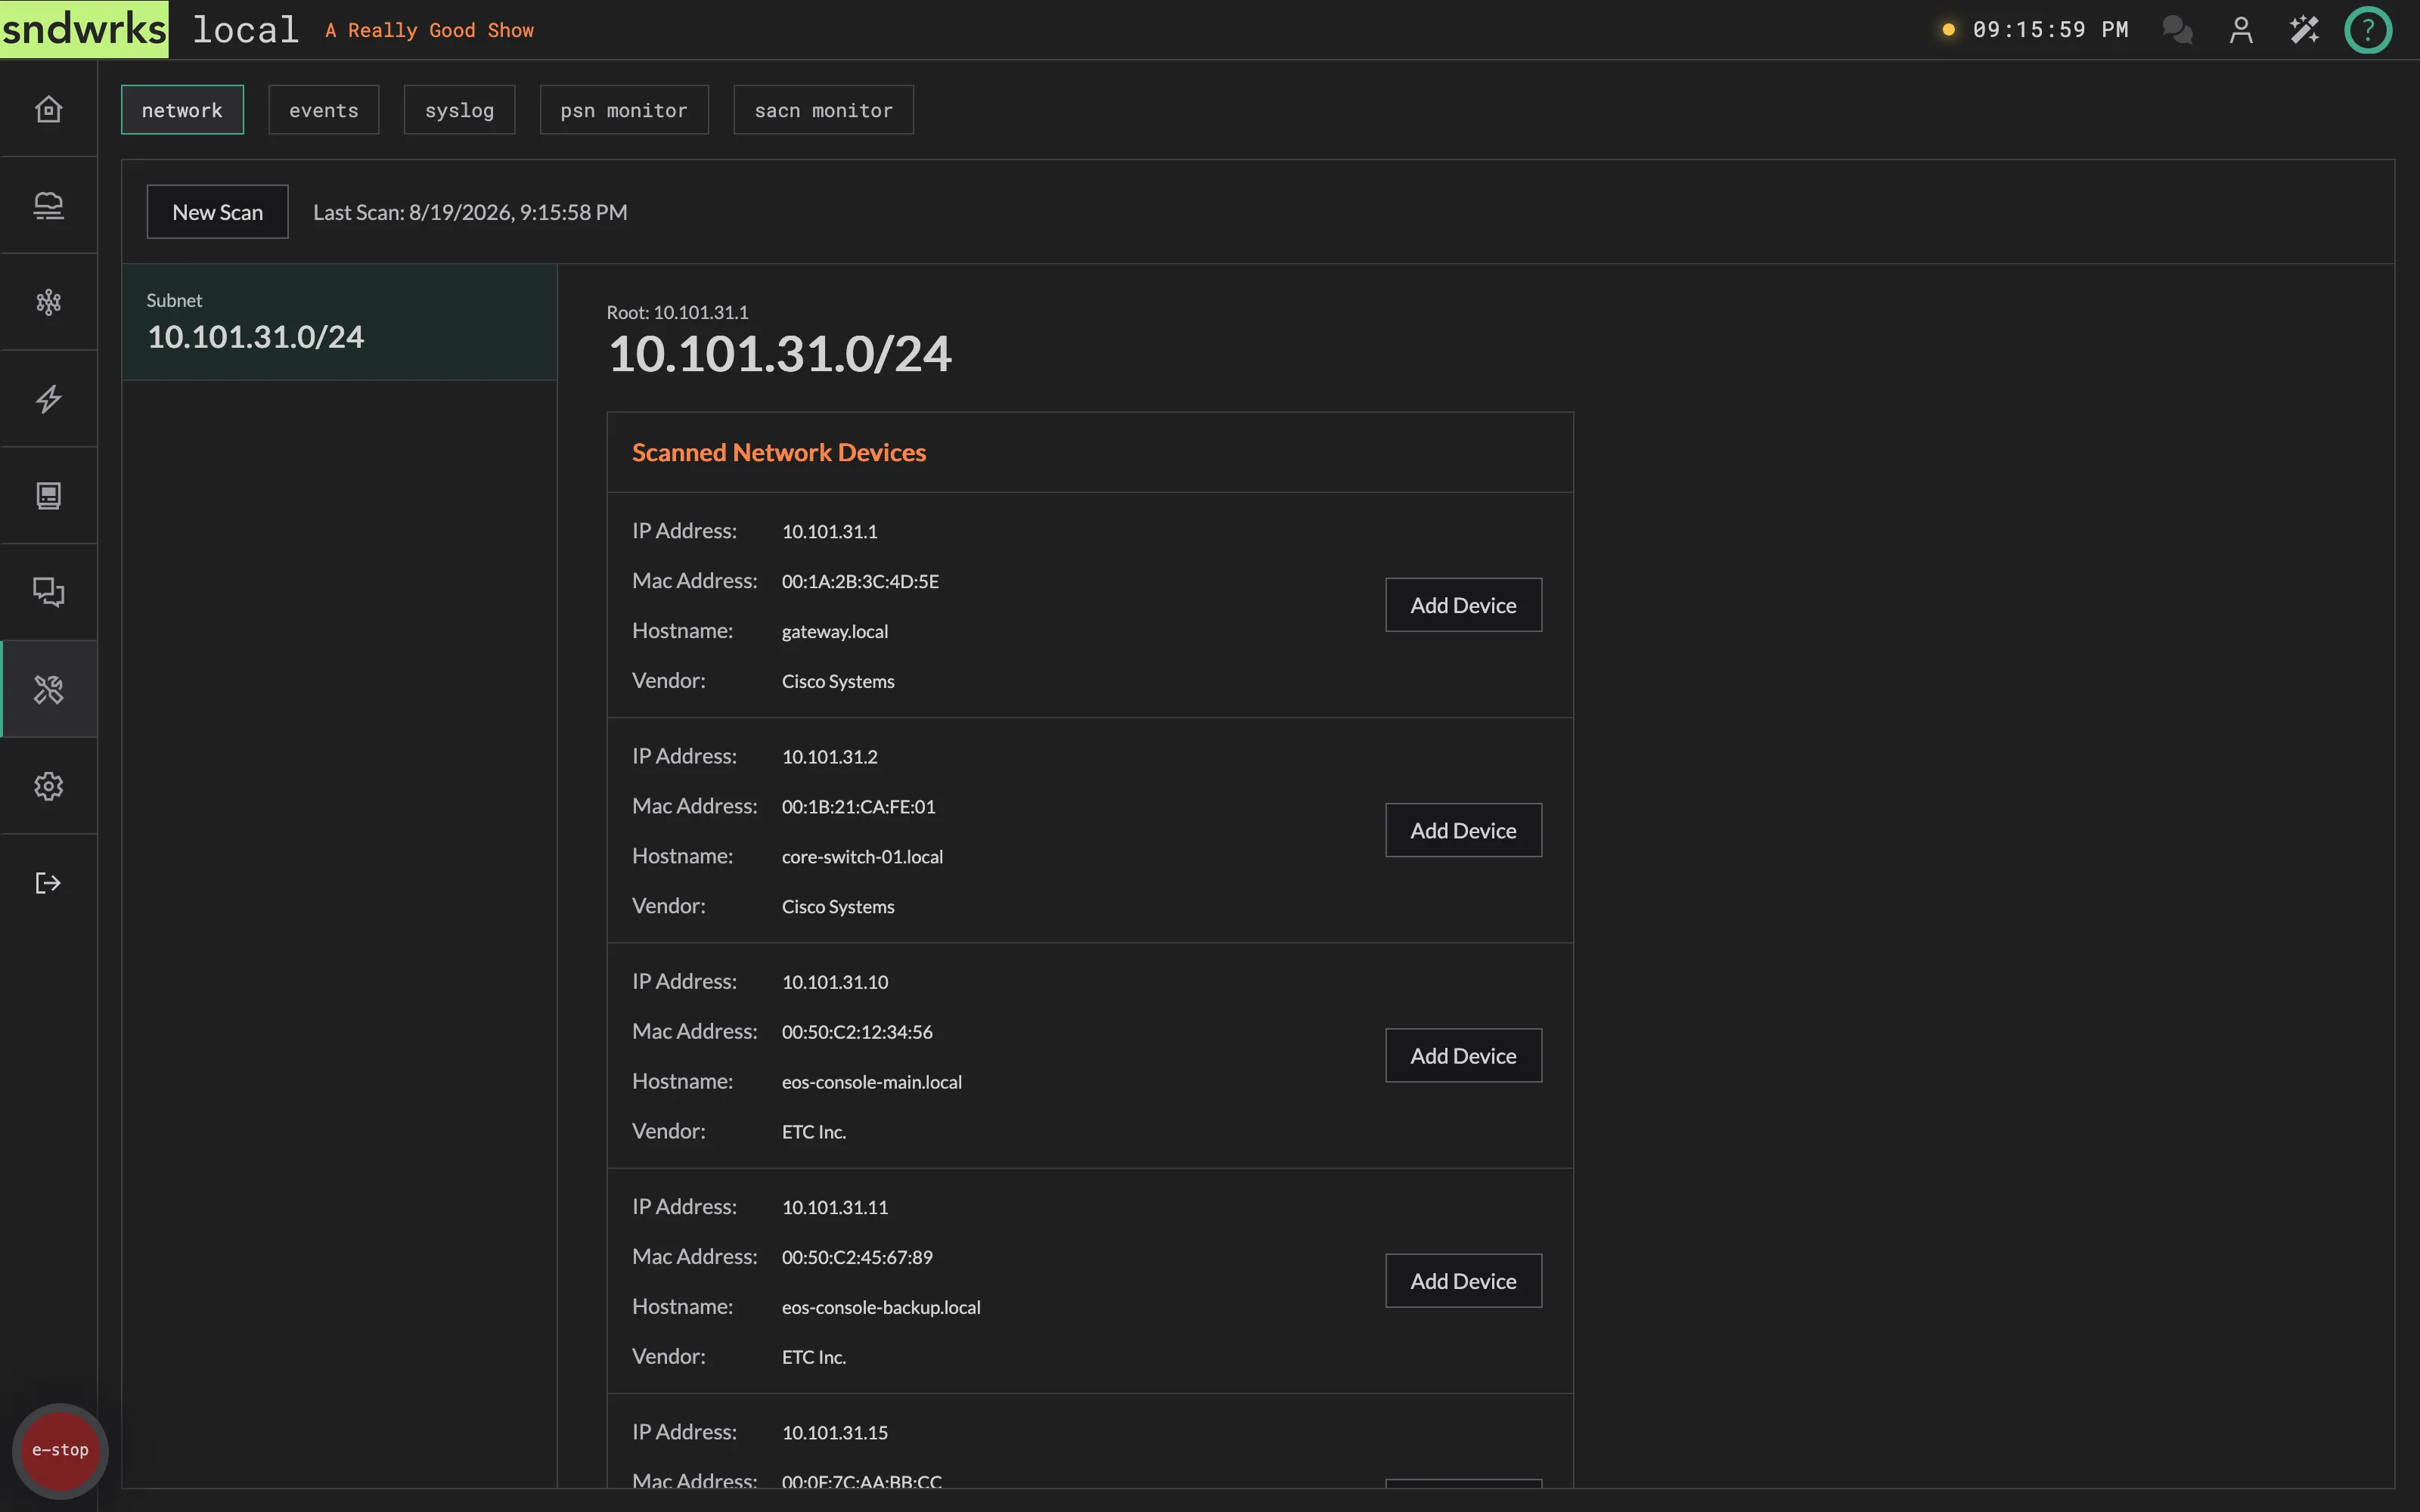Click the 'Scanned Network Devices' heading

pyautogui.click(x=779, y=452)
